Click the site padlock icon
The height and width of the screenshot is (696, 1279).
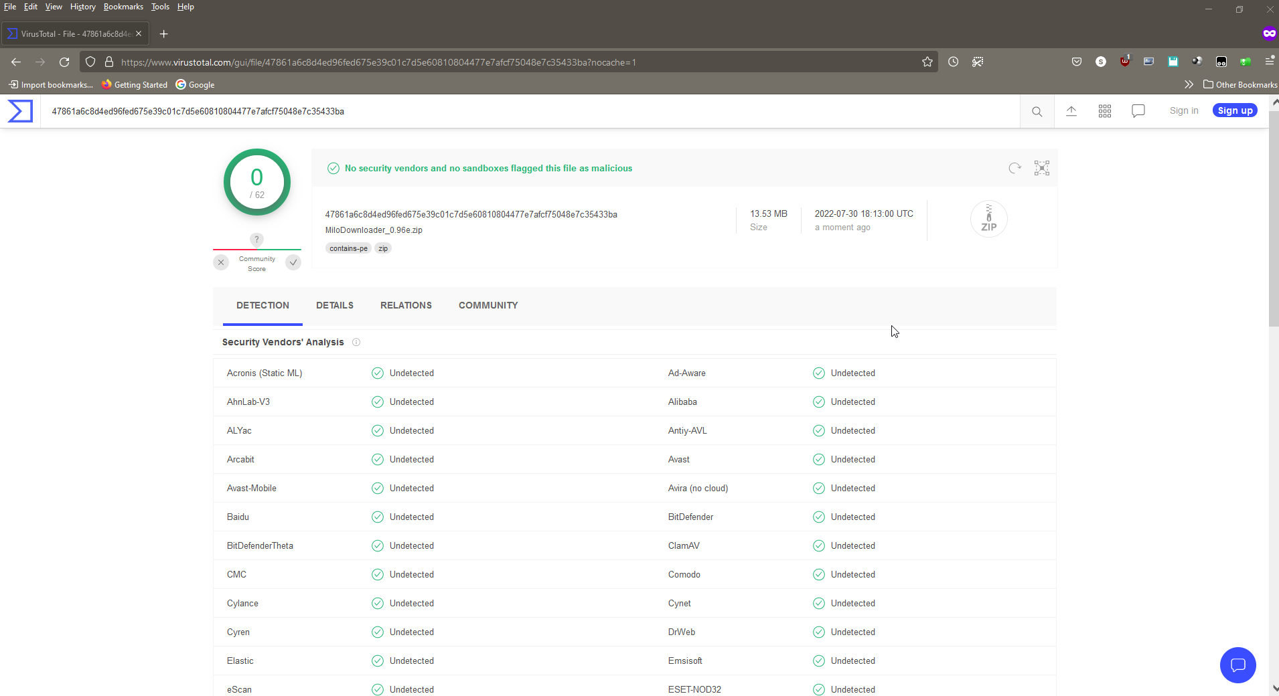[x=109, y=62]
